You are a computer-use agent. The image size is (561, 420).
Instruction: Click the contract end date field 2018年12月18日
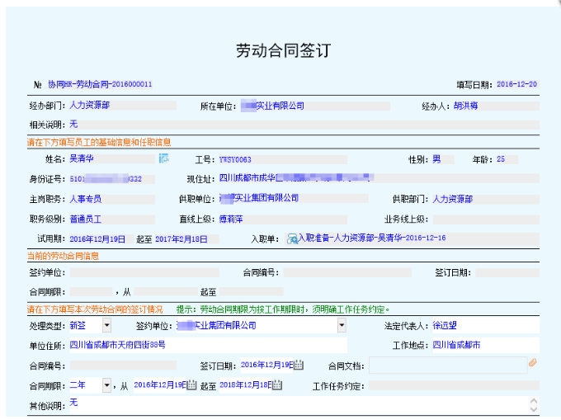coord(246,385)
